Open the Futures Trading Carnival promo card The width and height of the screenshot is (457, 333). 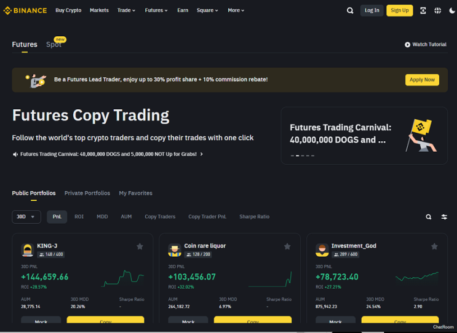click(x=364, y=136)
